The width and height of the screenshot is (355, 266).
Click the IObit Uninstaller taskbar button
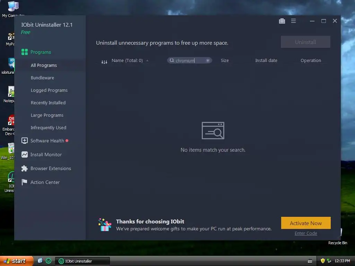[x=83, y=261]
